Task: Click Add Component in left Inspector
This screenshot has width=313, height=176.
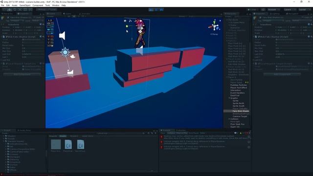Action: pos(22,74)
